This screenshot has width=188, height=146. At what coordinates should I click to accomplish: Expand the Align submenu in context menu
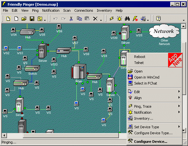tap(155, 98)
